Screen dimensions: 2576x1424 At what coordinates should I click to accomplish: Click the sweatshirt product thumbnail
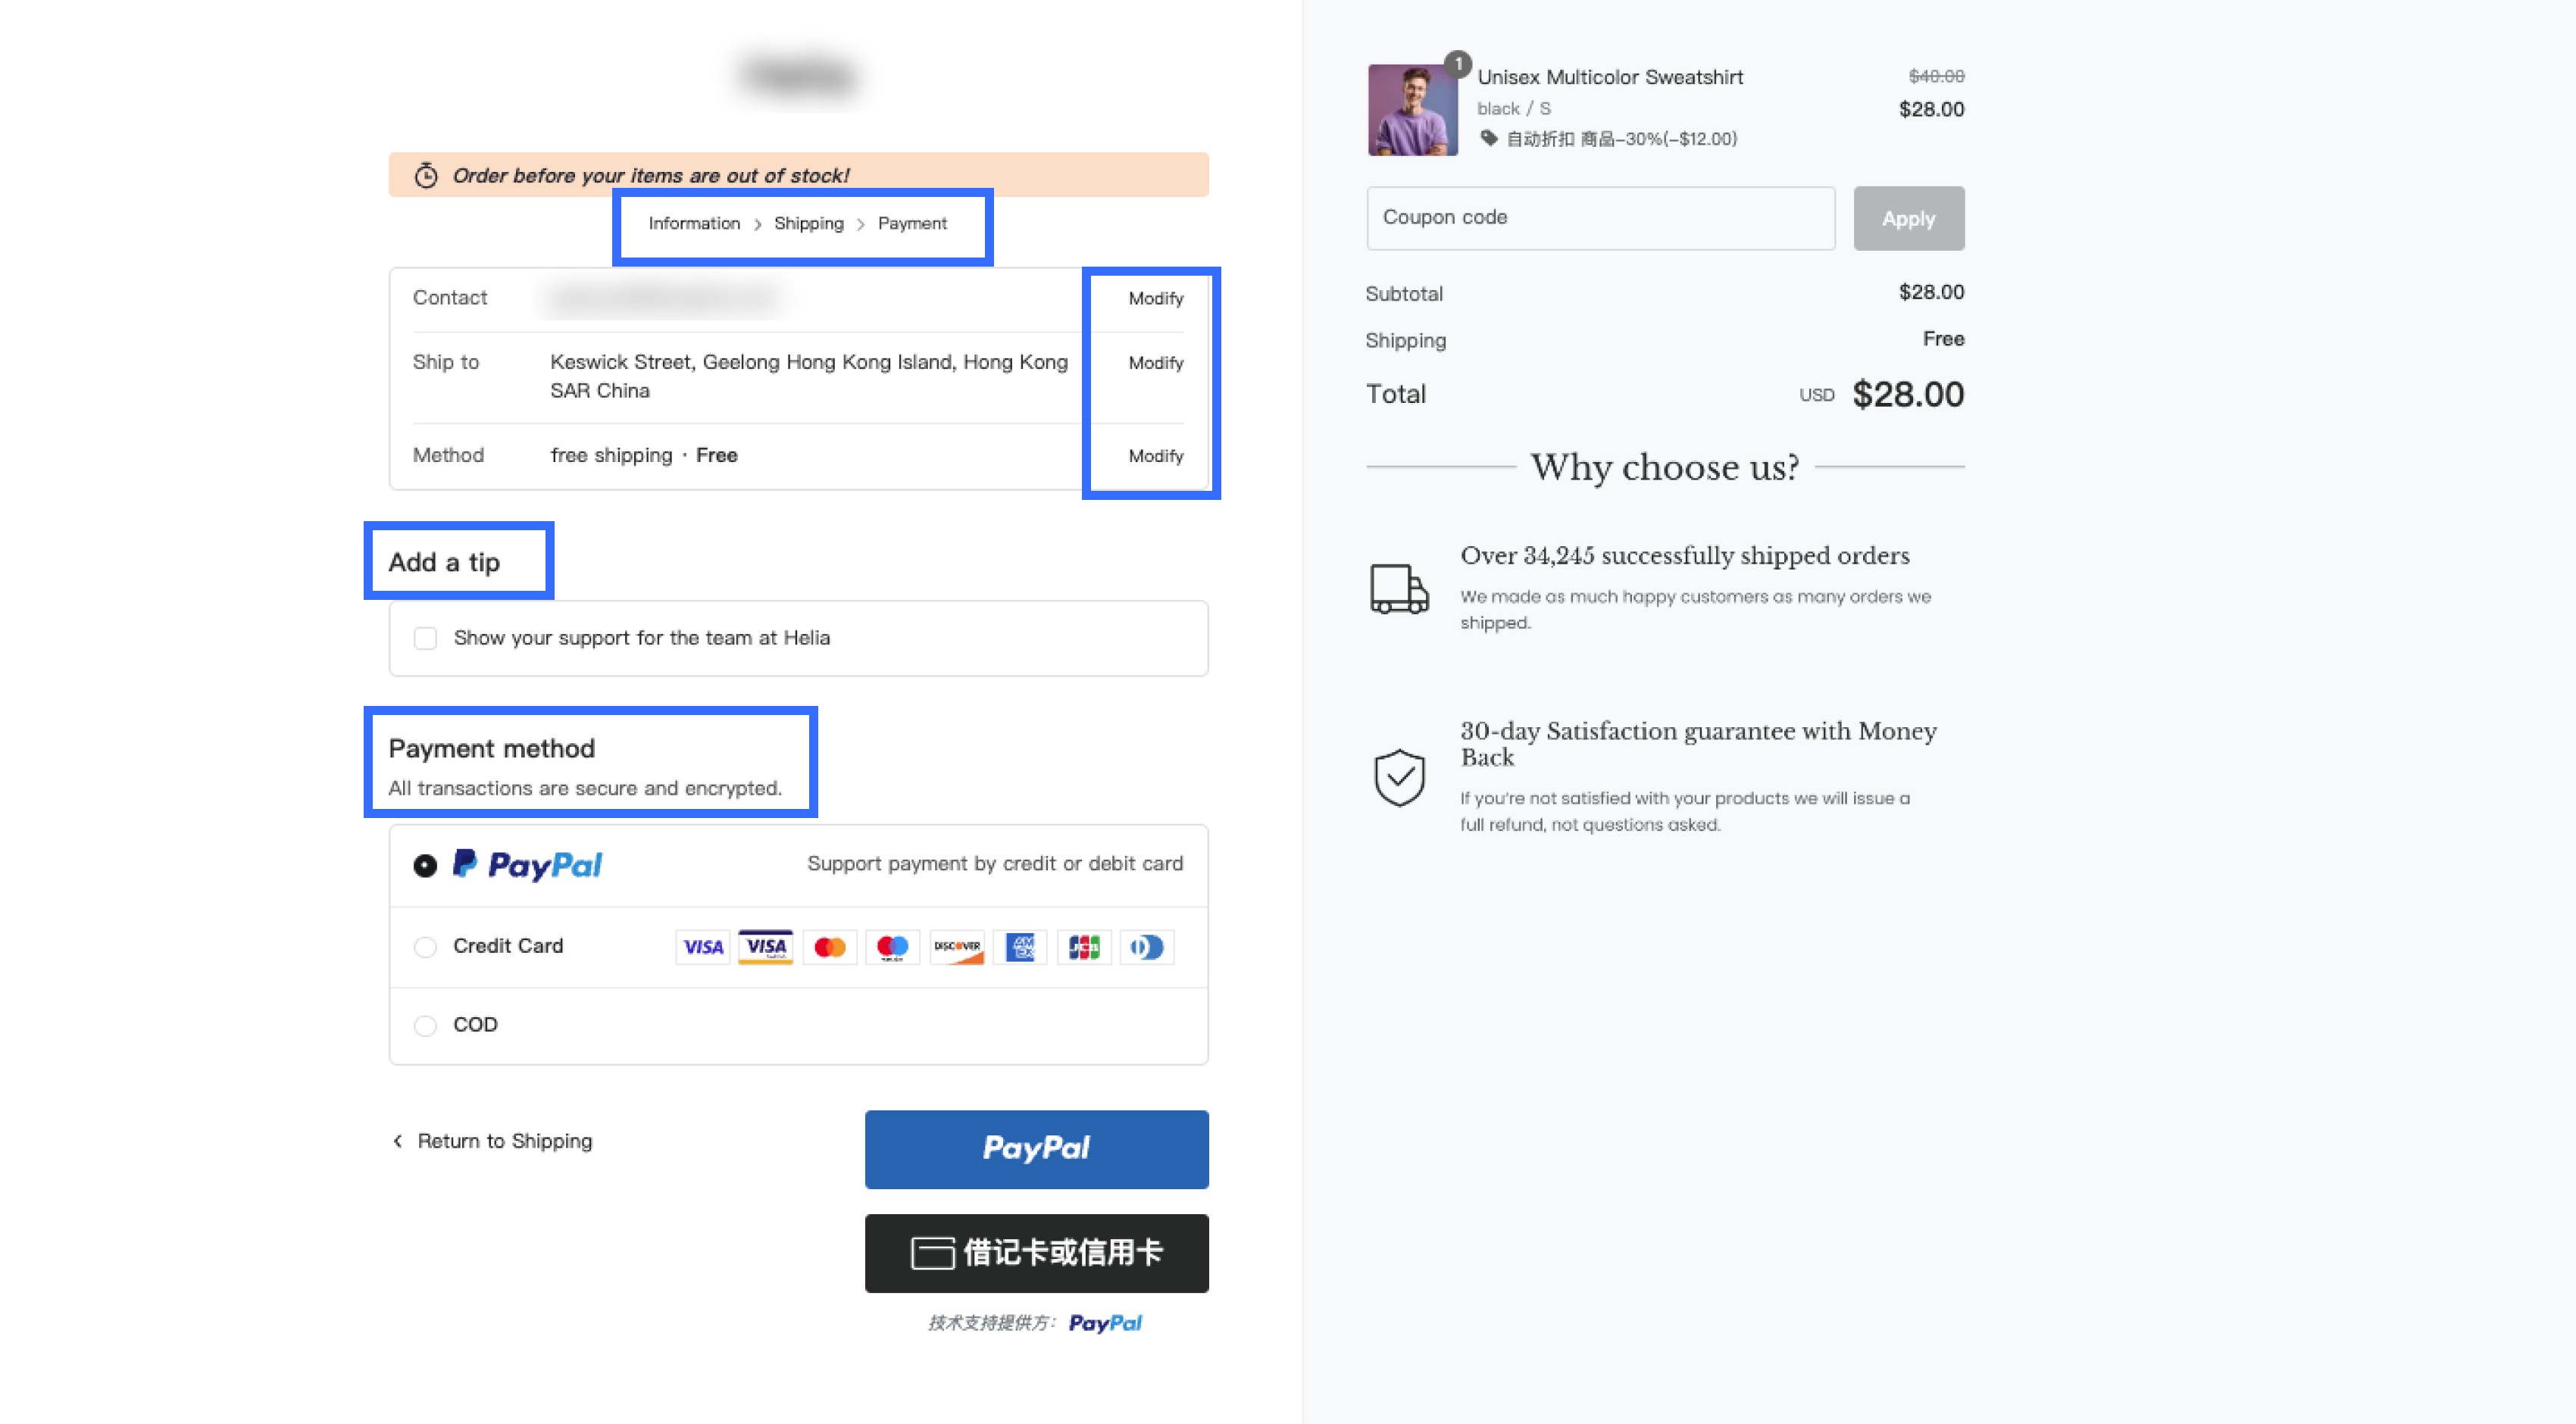1412,110
